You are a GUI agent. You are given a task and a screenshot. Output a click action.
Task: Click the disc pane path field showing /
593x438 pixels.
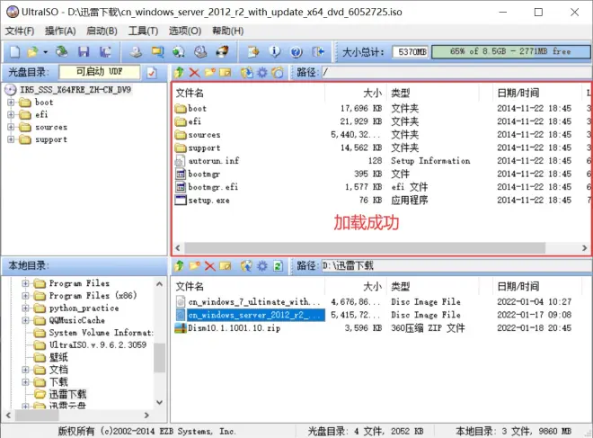tap(456, 72)
